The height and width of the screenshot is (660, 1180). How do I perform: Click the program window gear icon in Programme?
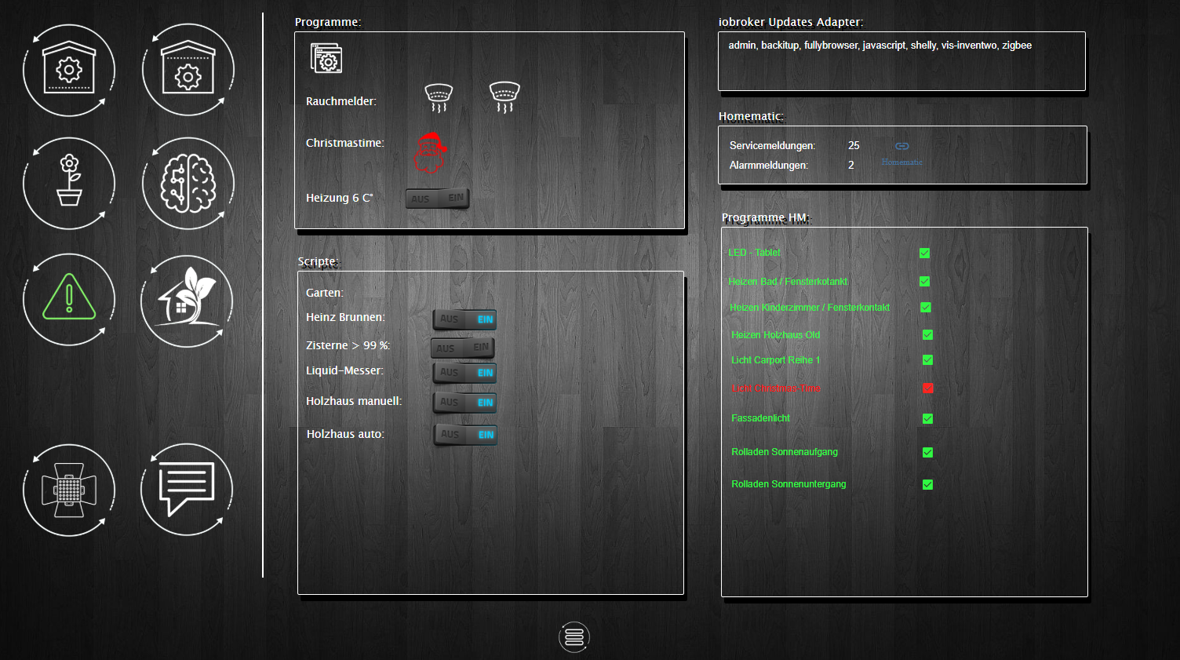pyautogui.click(x=326, y=59)
